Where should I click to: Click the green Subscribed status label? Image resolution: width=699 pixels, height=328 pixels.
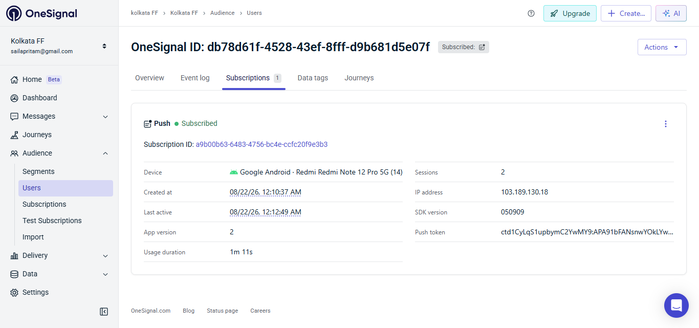[x=200, y=123]
